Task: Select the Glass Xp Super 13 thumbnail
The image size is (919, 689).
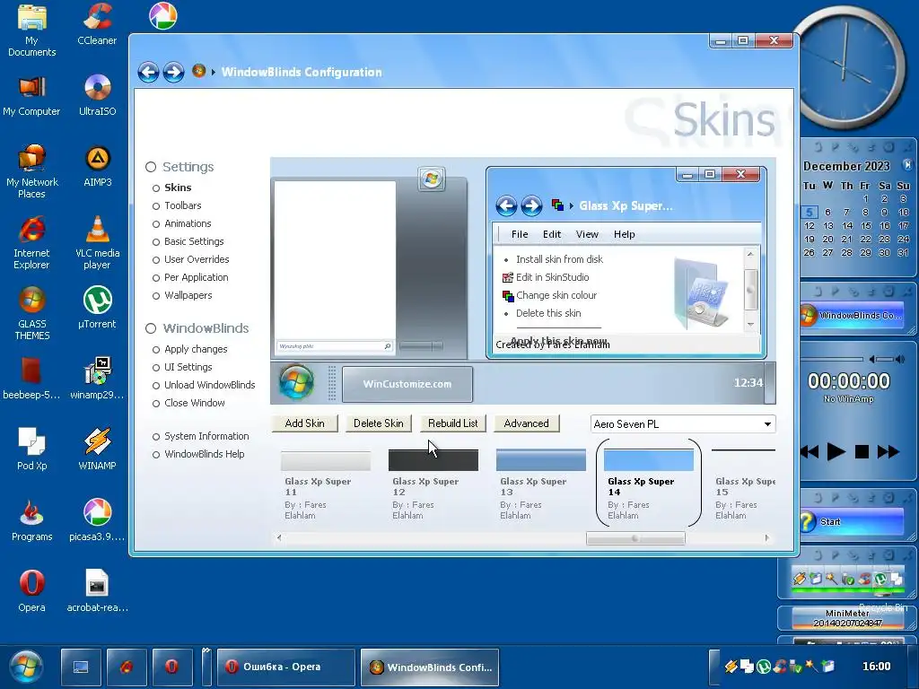Action: pos(541,484)
